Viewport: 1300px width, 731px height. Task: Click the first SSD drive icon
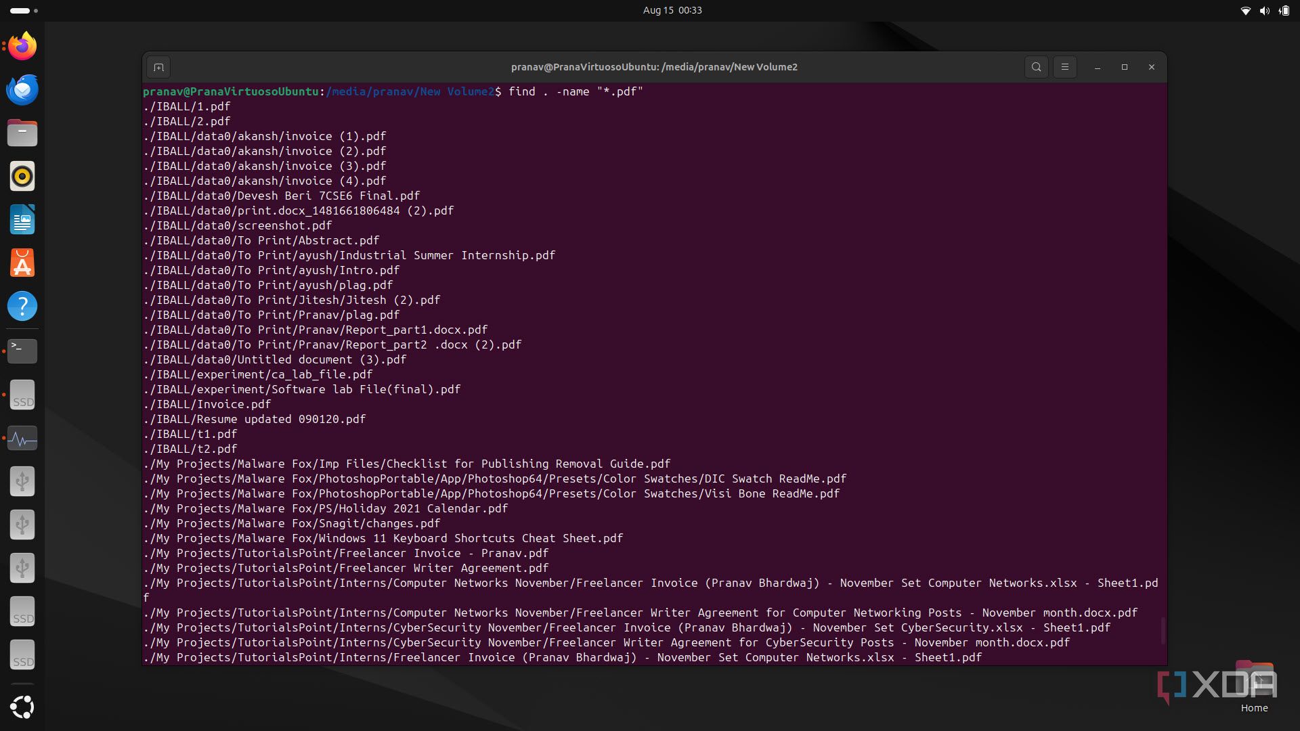point(22,395)
